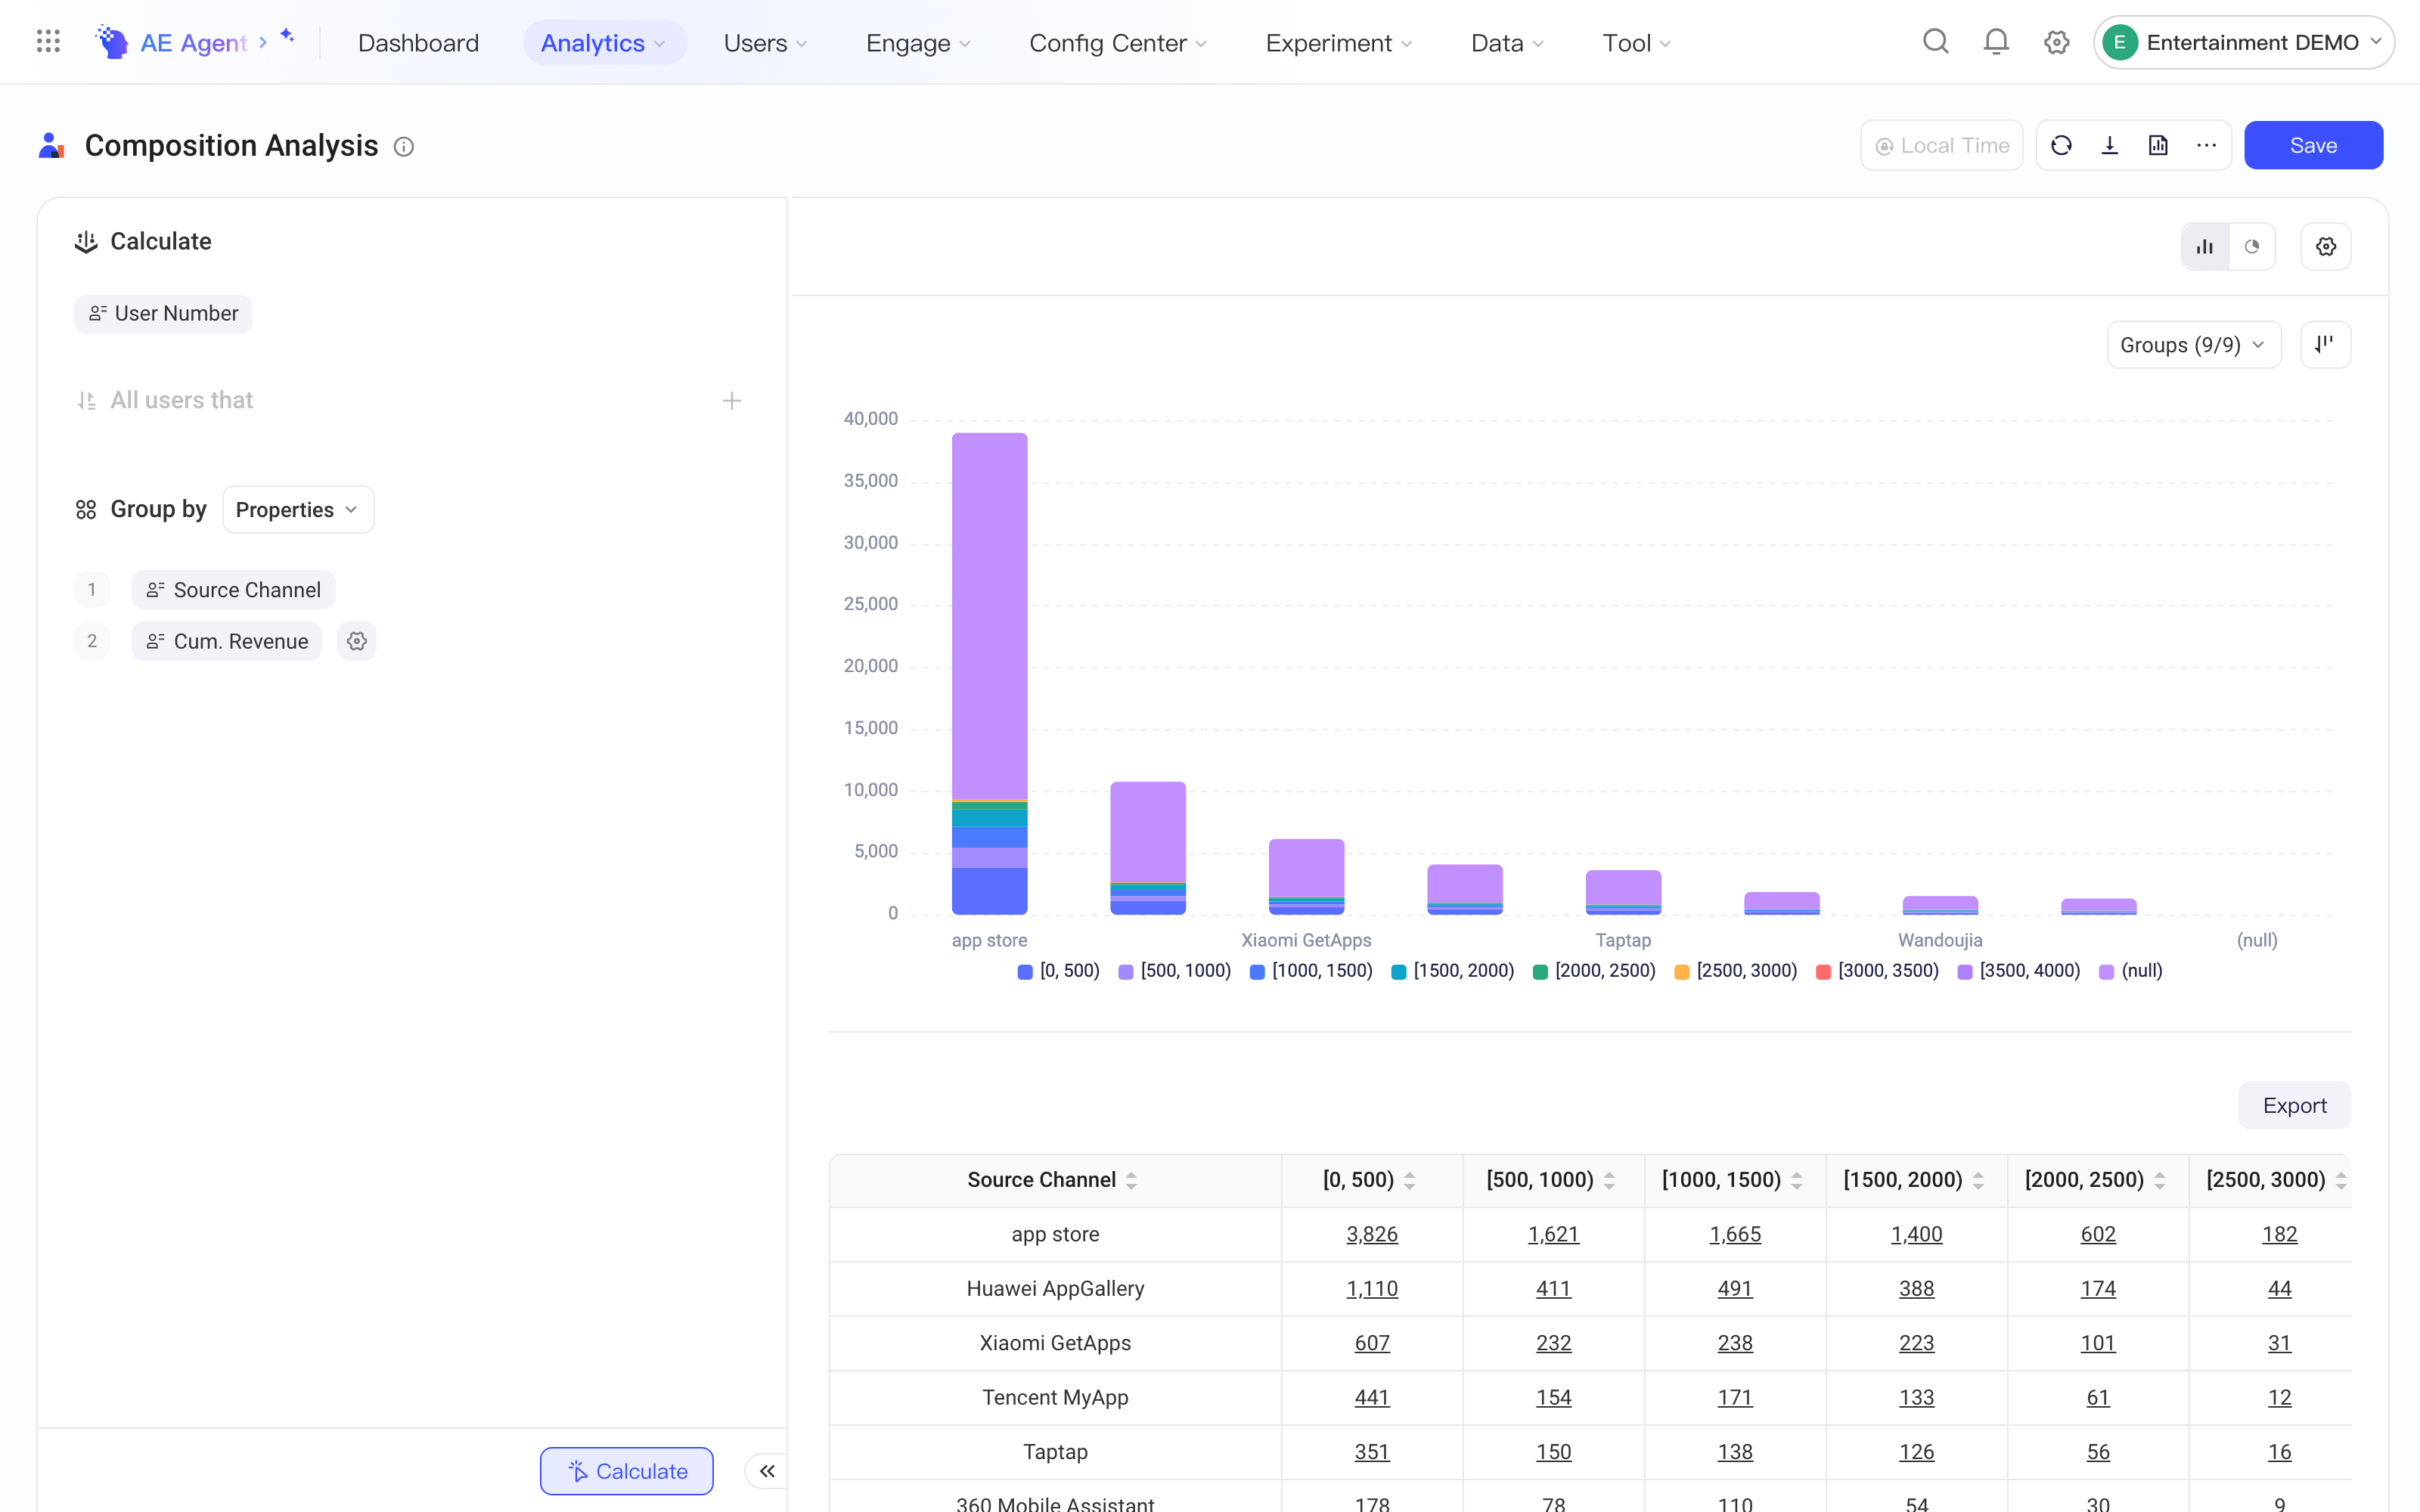Open the Entertainment DEMO project selector
The height and width of the screenshot is (1512, 2420).
tap(2243, 42)
